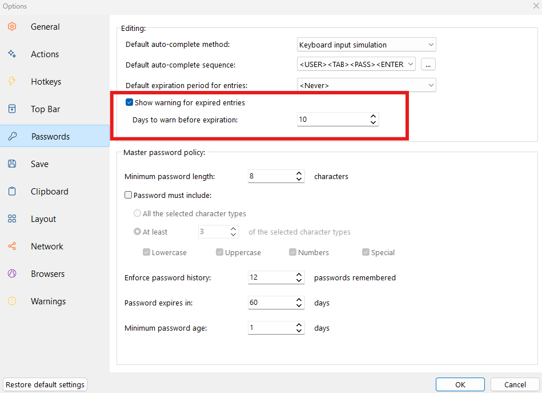The width and height of the screenshot is (542, 393).
Task: Click the Minimum password length field
Action: tap(276, 176)
